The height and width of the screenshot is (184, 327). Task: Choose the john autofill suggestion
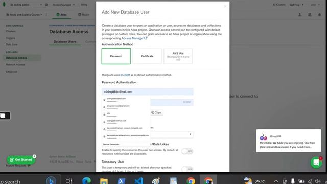(x=126, y=114)
